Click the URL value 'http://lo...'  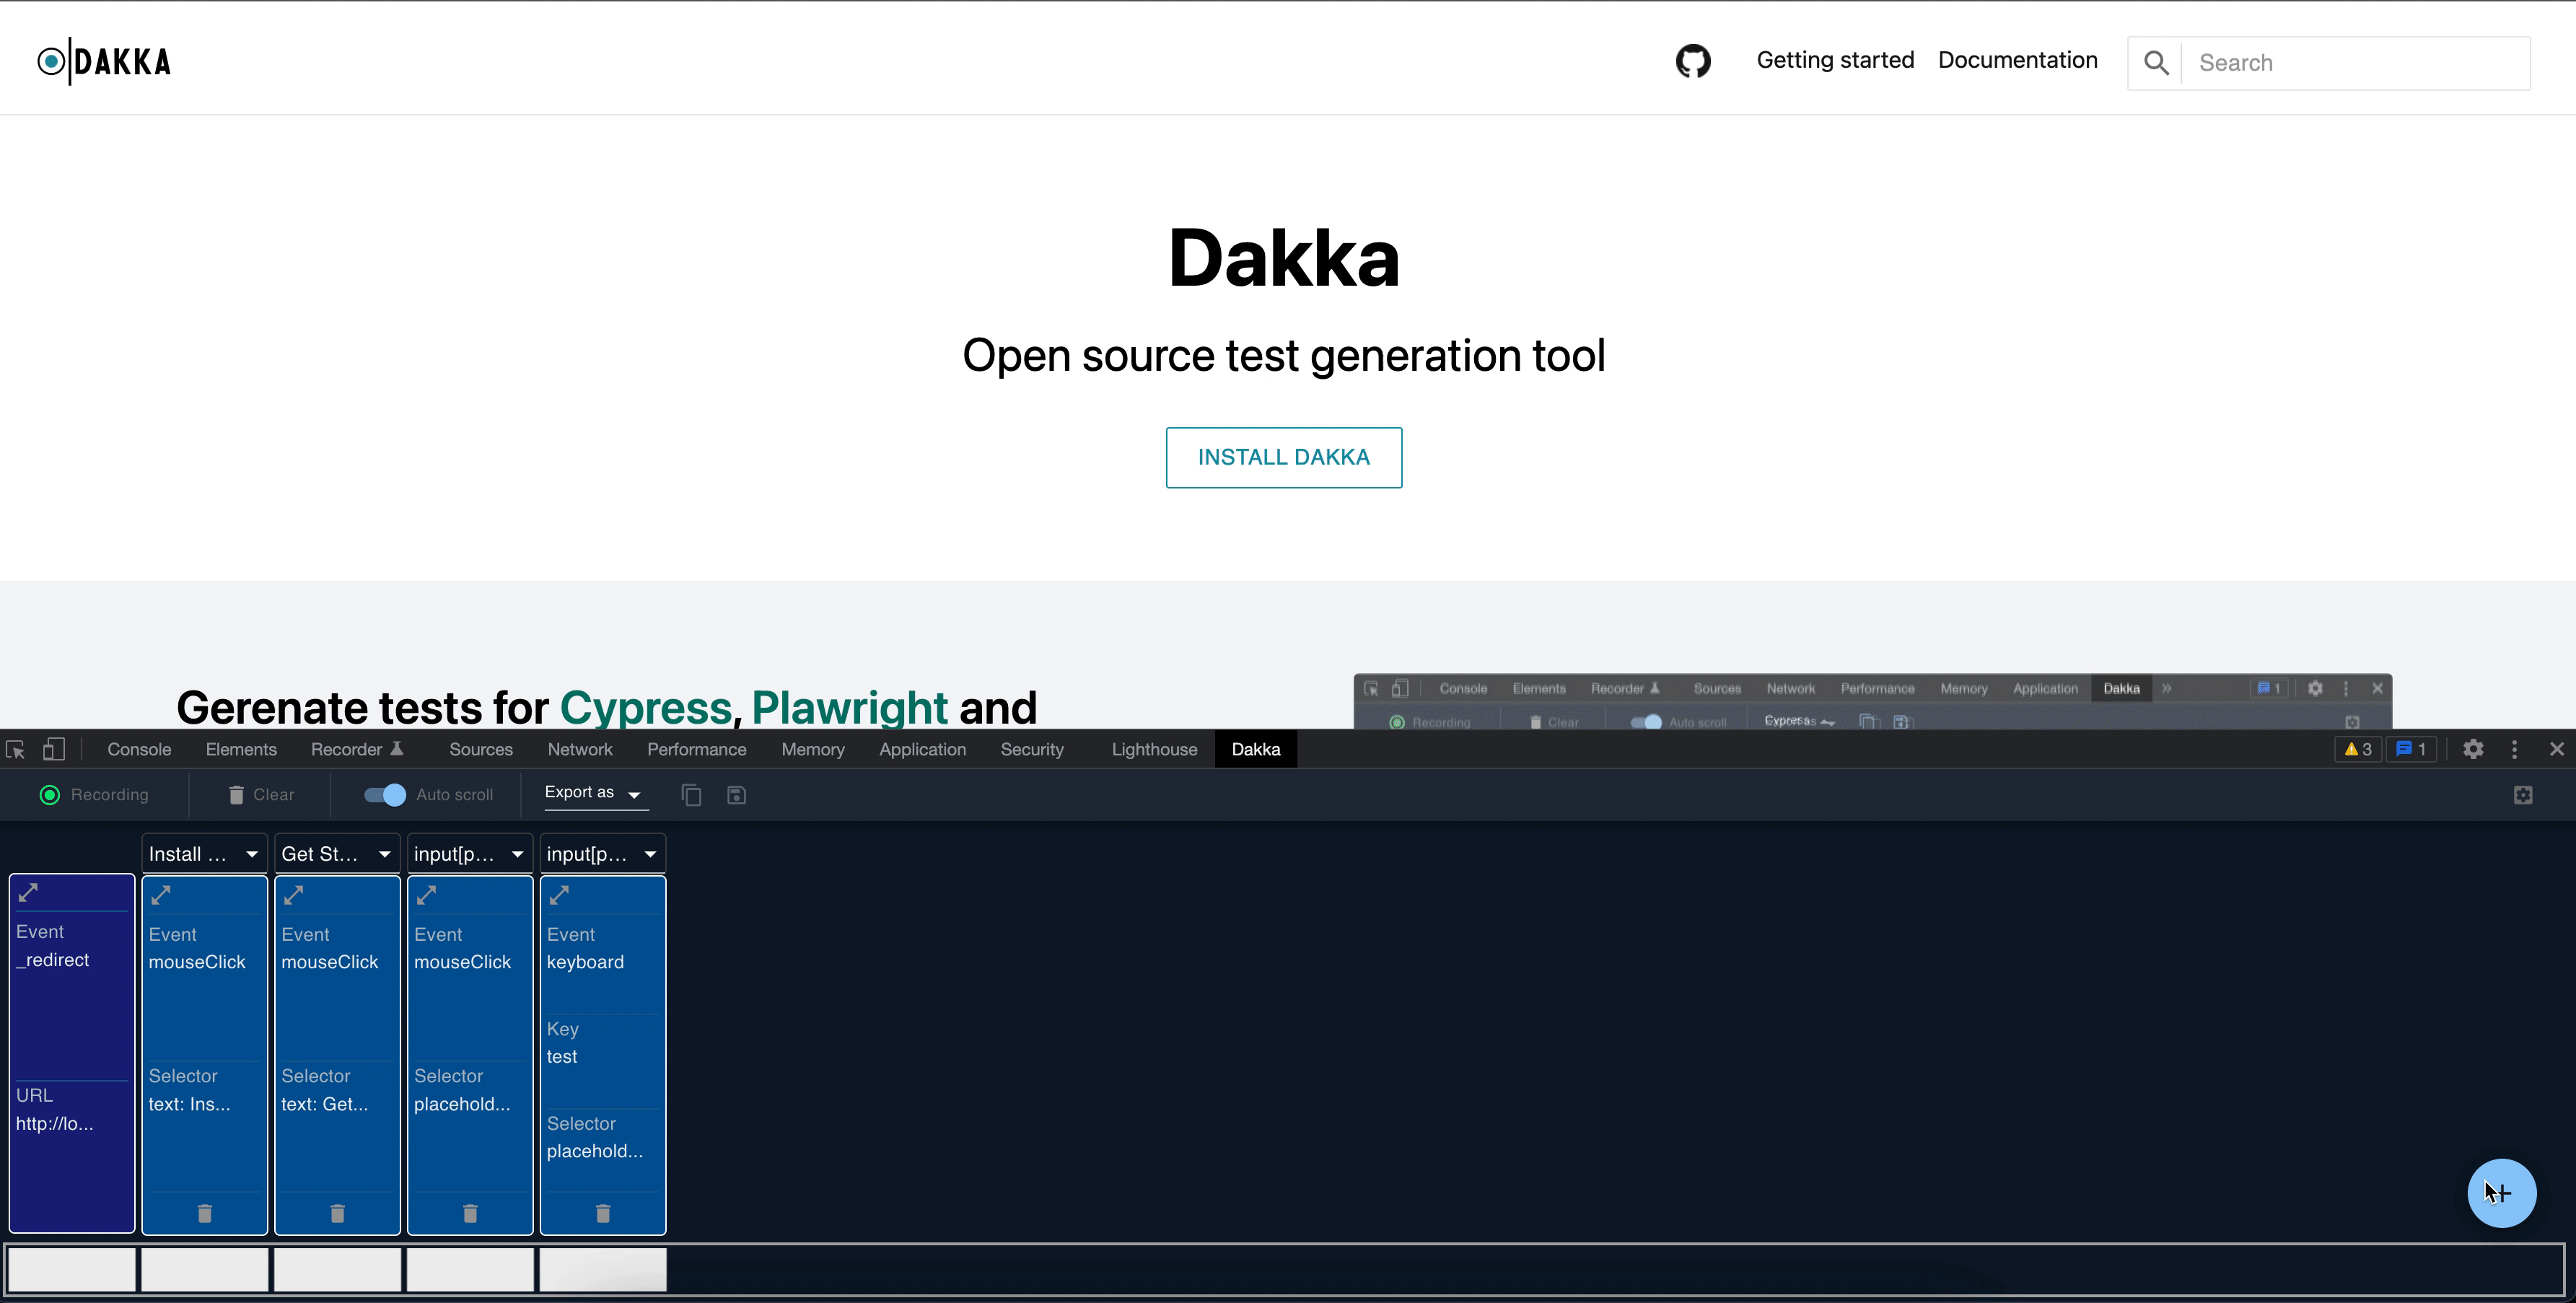[55, 1124]
